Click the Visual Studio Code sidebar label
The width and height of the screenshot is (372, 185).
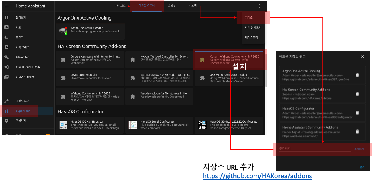click(x=28, y=67)
